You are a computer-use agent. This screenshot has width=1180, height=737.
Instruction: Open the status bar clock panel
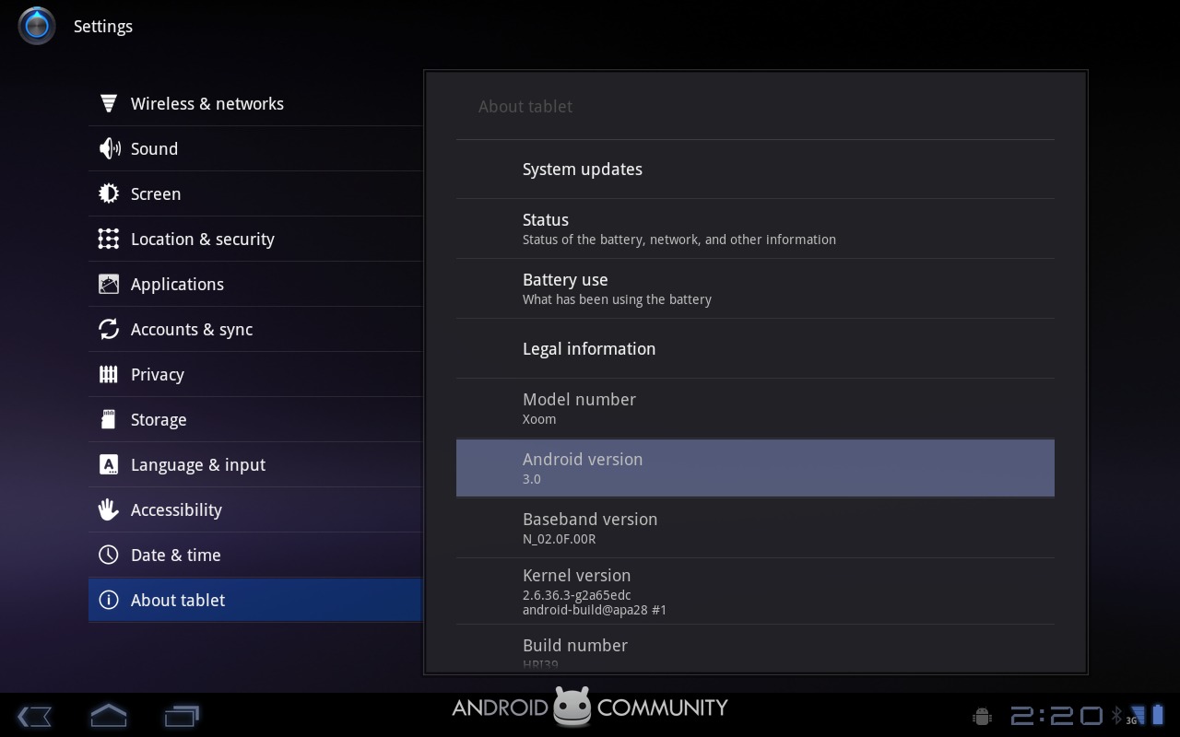click(x=1056, y=716)
